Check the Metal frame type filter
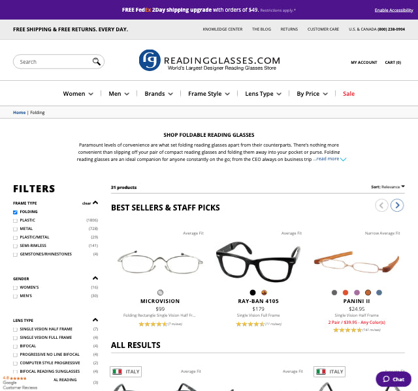Image resolution: width=418 pixels, height=391 pixels. pos(15,229)
